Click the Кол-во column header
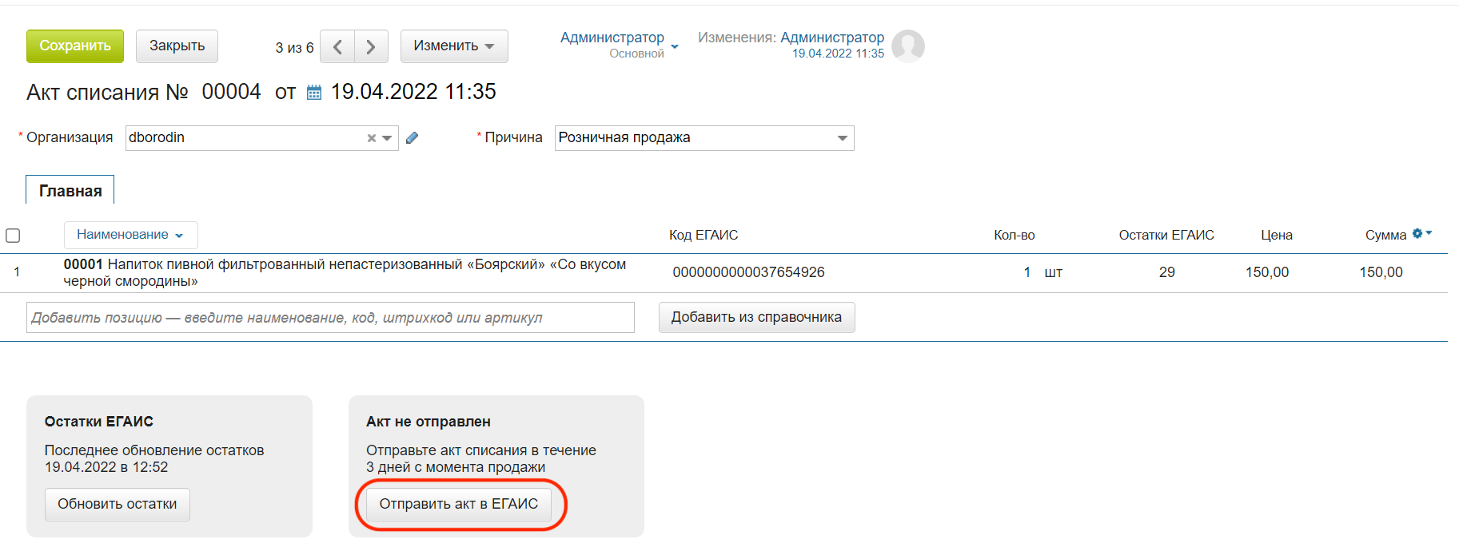 point(1014,235)
